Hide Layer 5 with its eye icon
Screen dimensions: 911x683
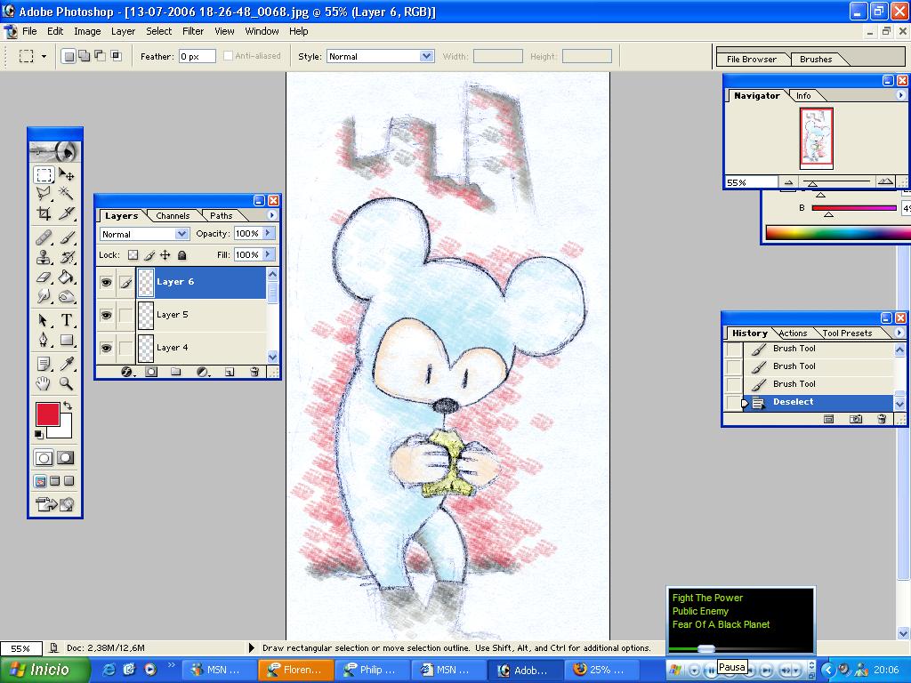coord(107,316)
